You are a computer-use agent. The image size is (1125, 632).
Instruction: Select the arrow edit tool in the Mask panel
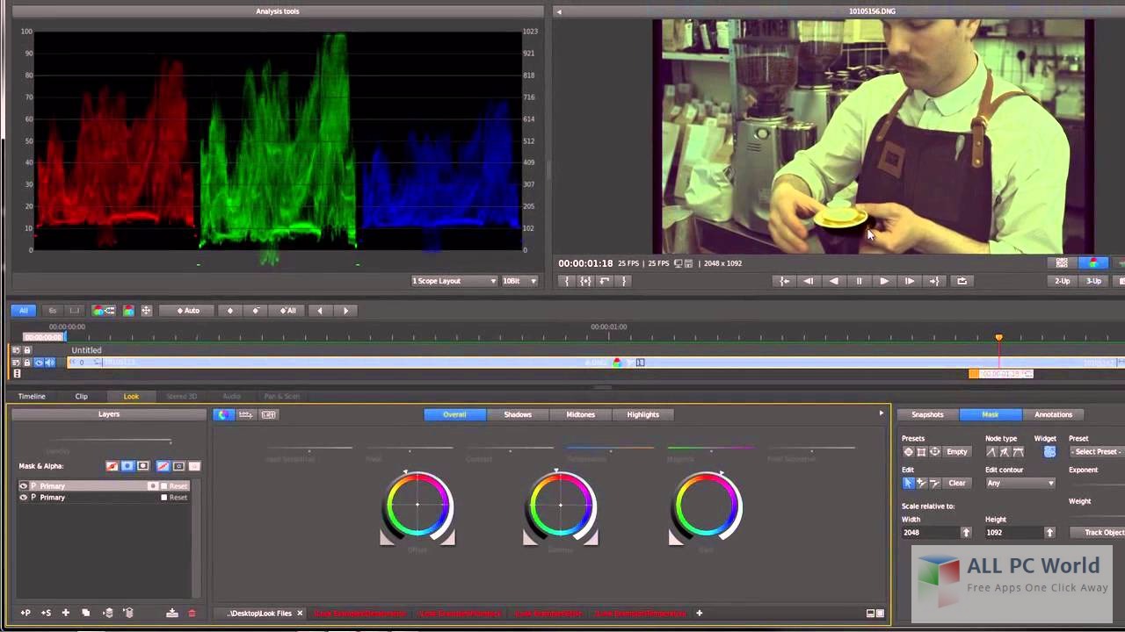point(909,483)
